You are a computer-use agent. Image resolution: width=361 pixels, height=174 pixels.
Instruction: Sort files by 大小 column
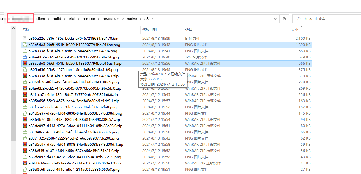tap(294, 30)
